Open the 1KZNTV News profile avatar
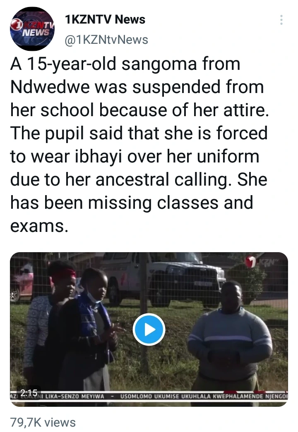The width and height of the screenshot is (298, 432). pyautogui.click(x=32, y=29)
